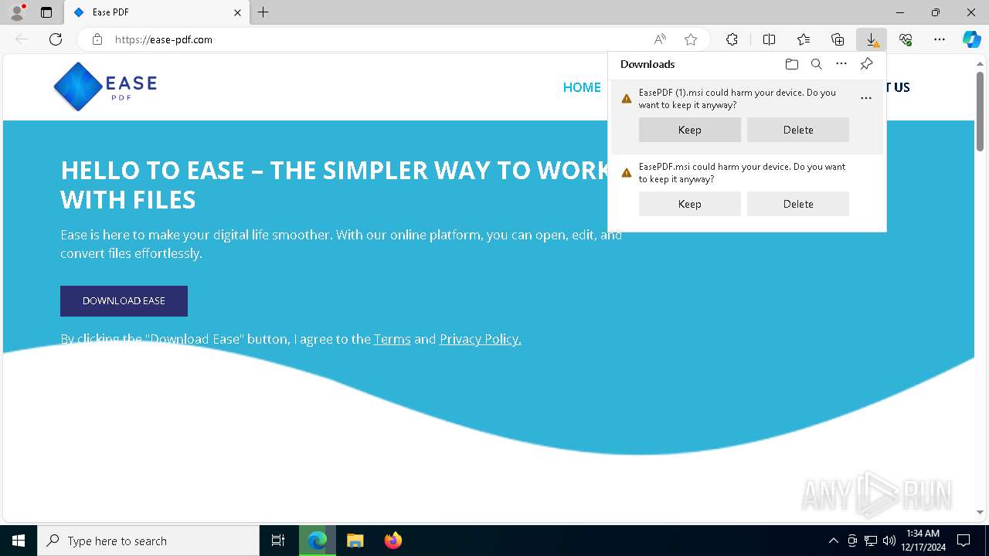
Task: Refresh the current page
Action: click(x=56, y=39)
